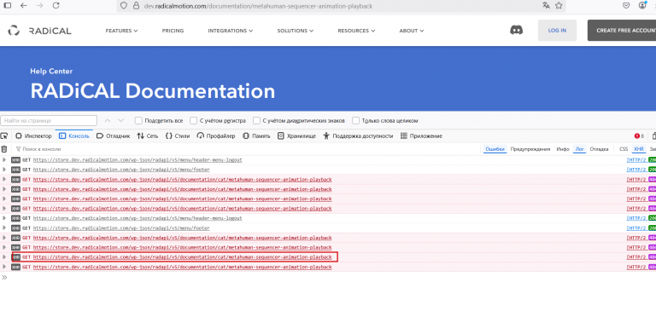Open the Отладчик (Debugger) tab
This screenshot has height=334, width=656.
tap(113, 136)
